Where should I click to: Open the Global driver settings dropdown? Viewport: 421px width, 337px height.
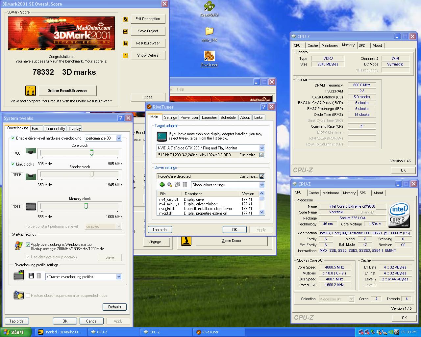tap(262, 185)
